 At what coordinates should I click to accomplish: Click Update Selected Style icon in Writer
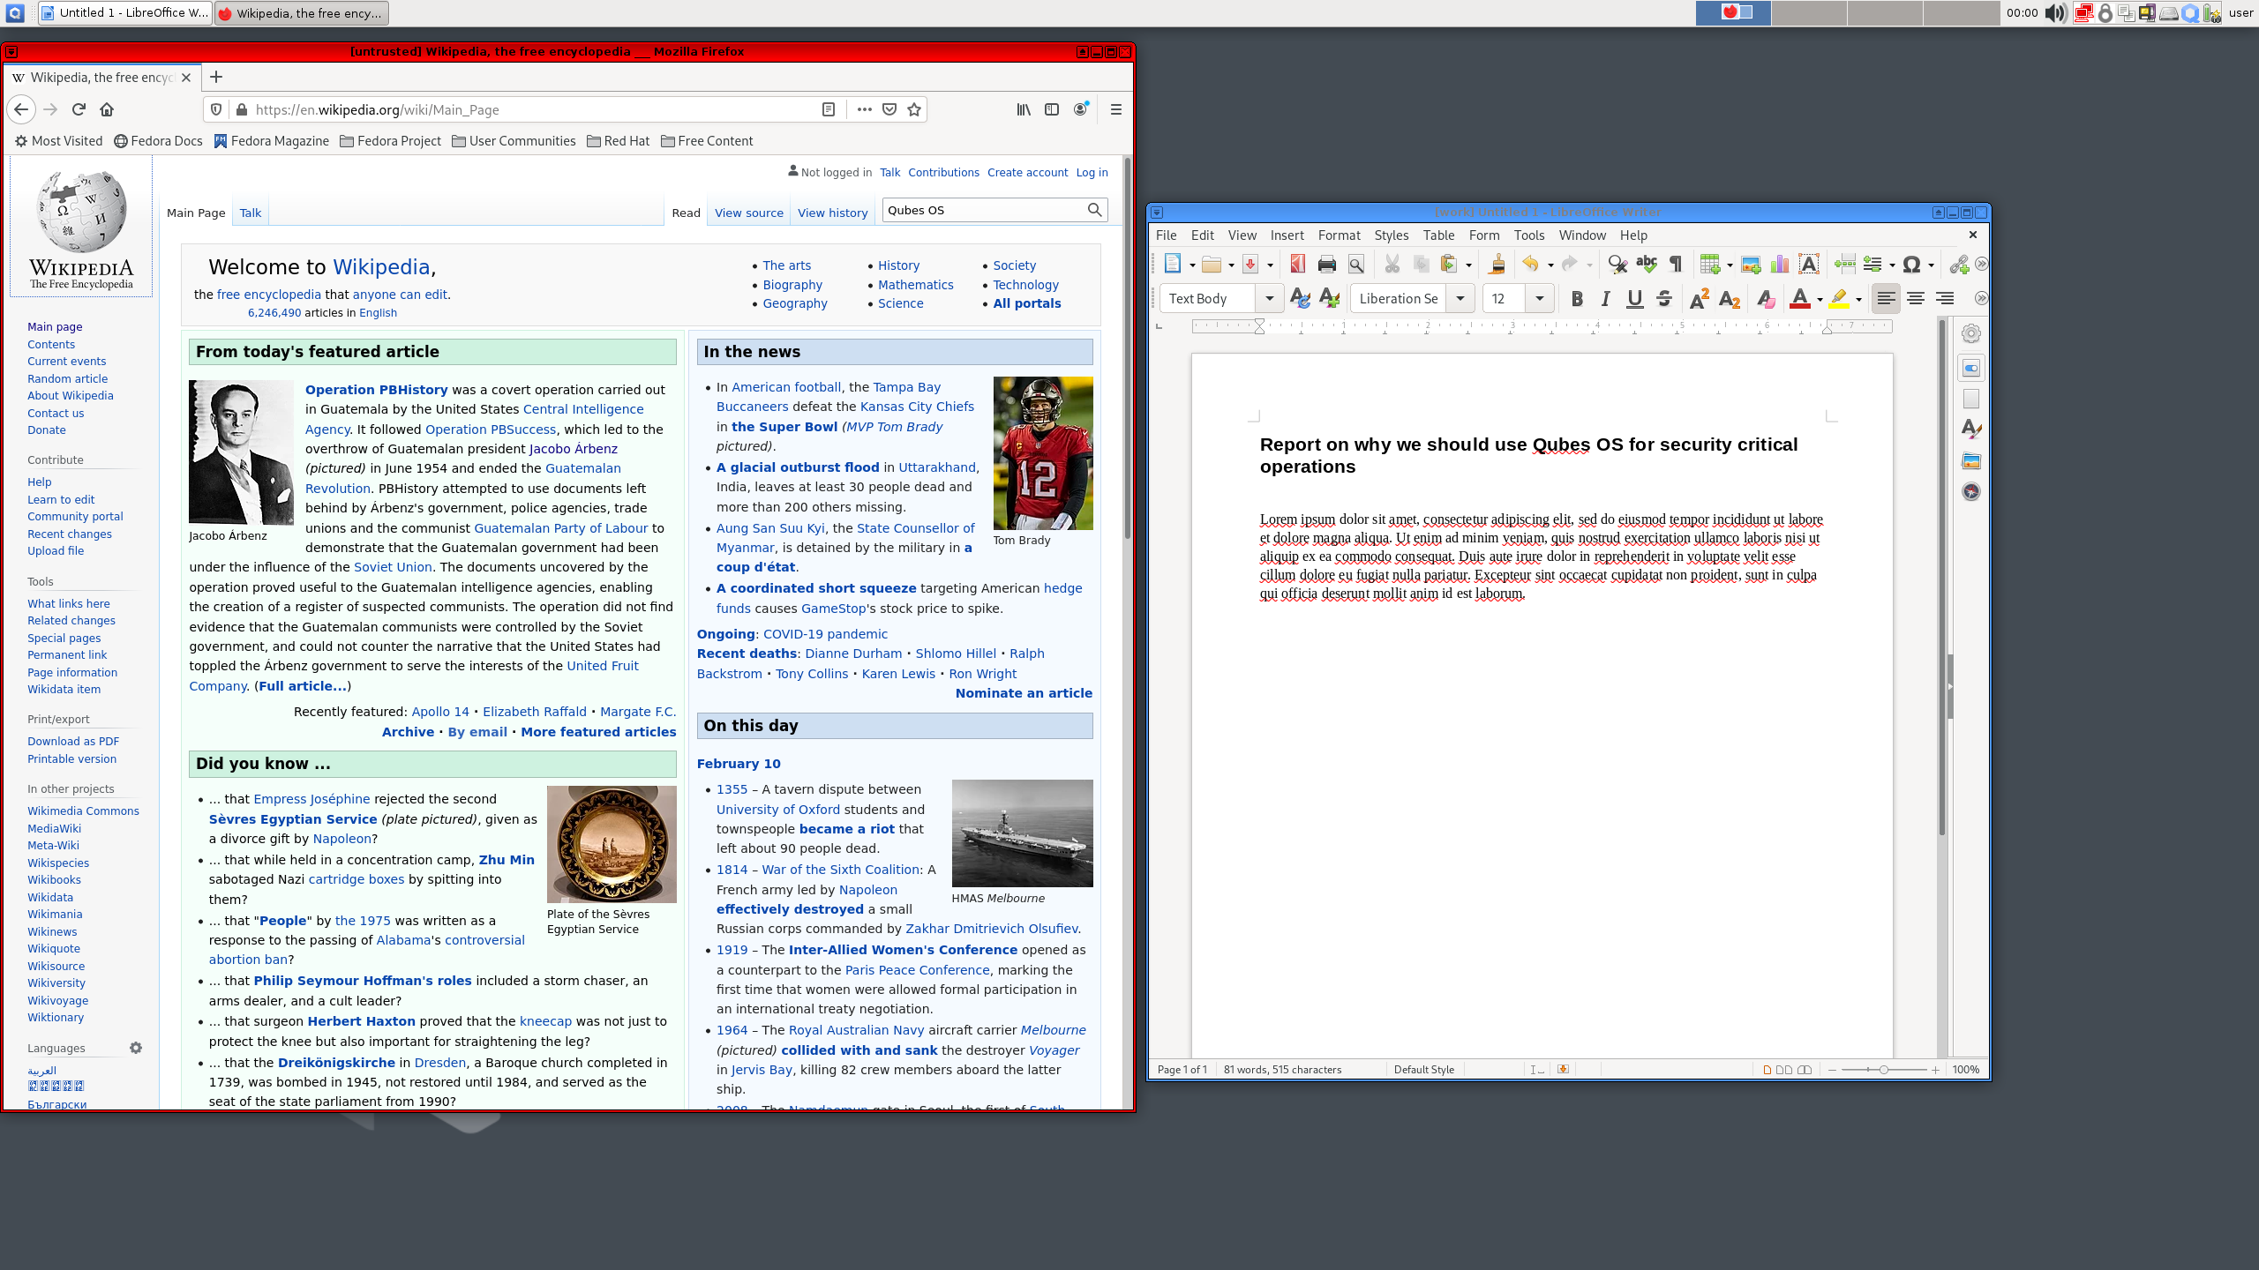coord(1300,299)
